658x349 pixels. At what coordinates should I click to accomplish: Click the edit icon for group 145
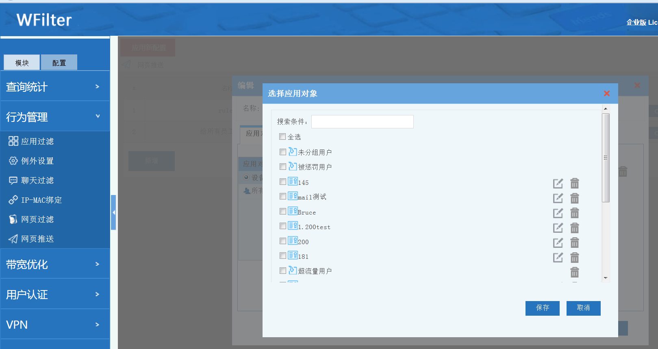558,184
